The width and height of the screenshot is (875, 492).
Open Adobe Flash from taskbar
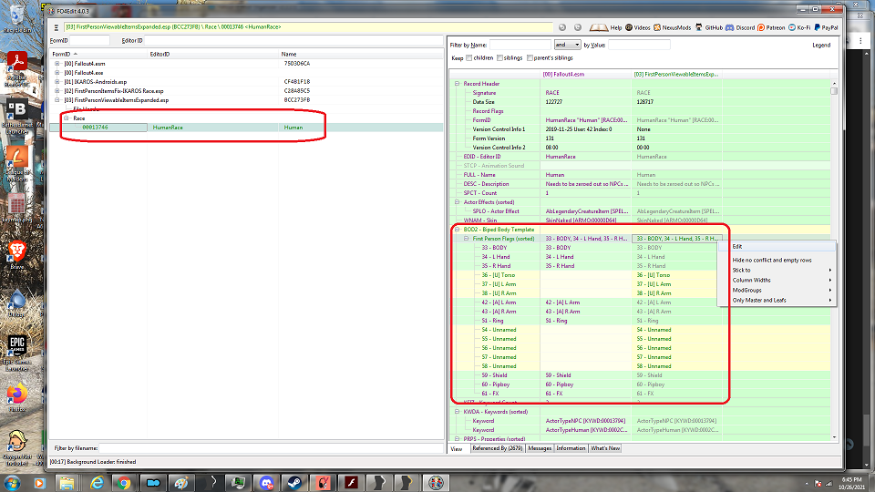point(351,483)
